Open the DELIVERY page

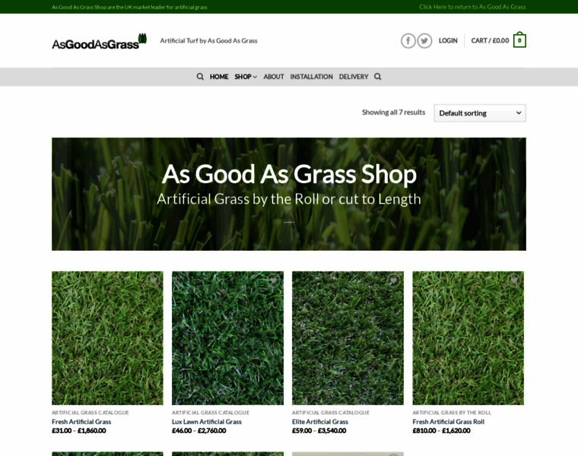pos(354,77)
